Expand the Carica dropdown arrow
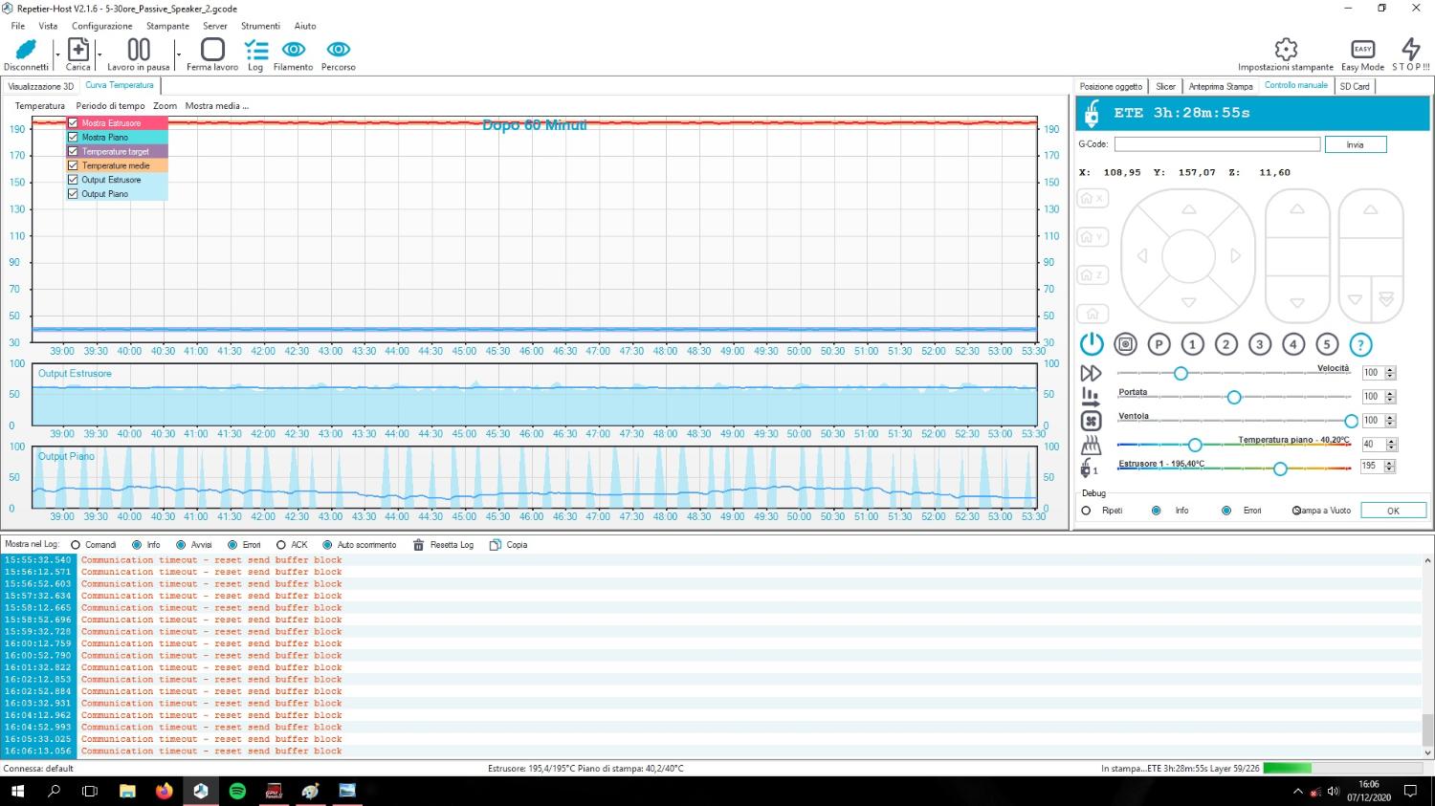 [x=99, y=54]
